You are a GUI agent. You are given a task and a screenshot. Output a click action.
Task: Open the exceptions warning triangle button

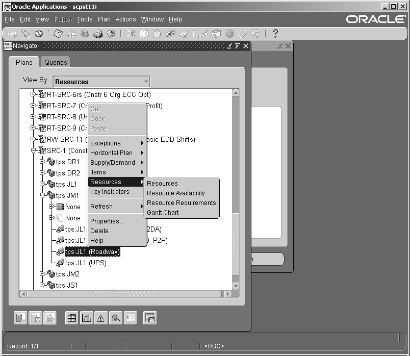coord(101,318)
